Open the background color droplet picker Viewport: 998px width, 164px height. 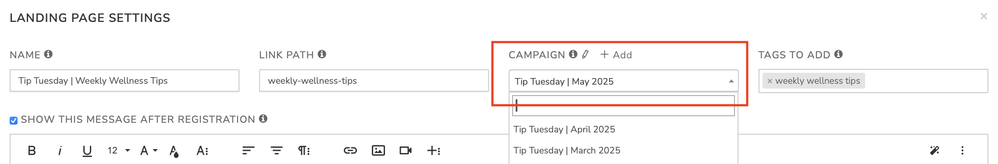tap(174, 151)
